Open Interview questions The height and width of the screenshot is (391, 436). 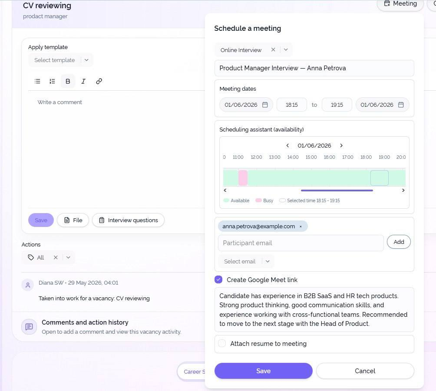(x=128, y=220)
